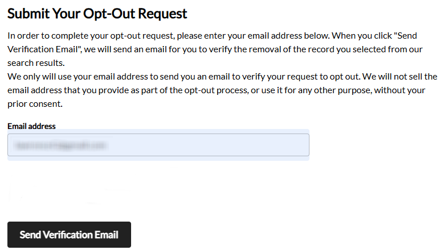Click the Send Verification Email button
The image size is (440, 250).
pos(69,235)
